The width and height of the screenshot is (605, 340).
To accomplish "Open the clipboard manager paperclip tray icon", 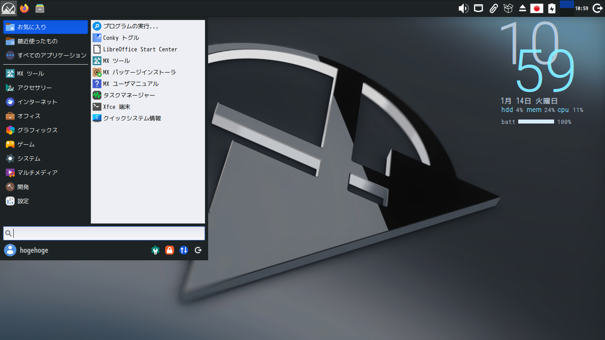I will pos(493,8).
